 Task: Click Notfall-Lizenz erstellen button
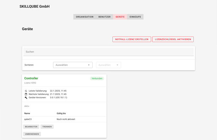click(131, 39)
